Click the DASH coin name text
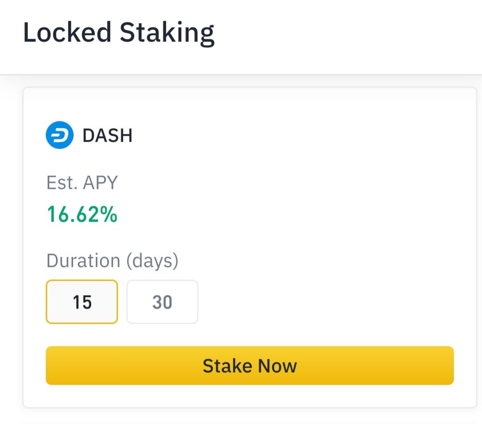482x424 pixels. [x=107, y=135]
